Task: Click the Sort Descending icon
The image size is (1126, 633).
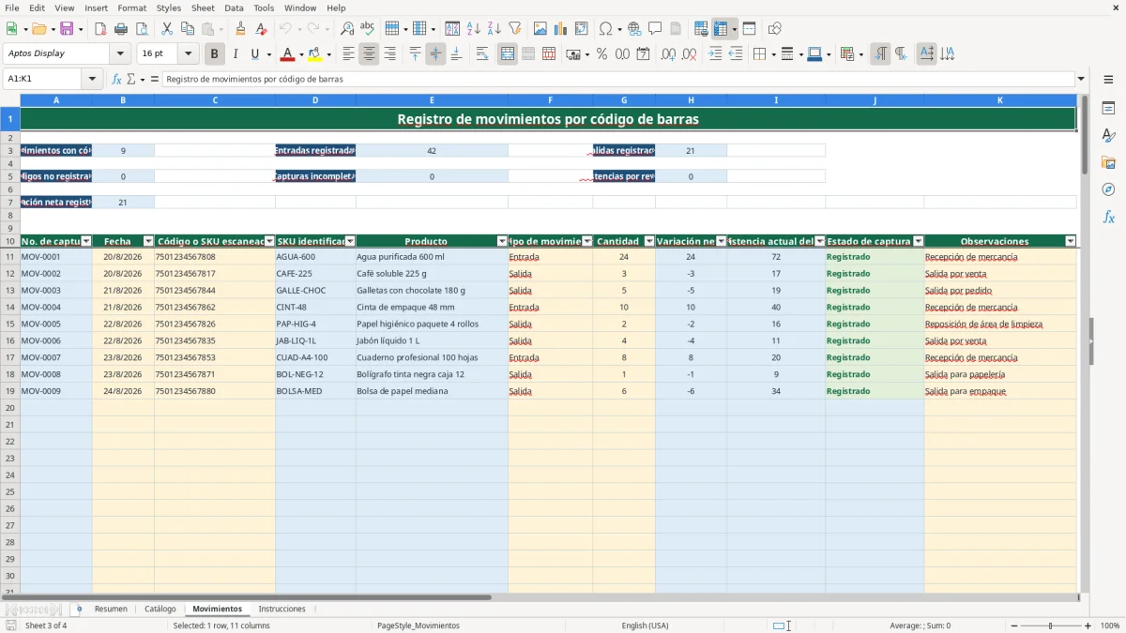Action: tap(495, 29)
